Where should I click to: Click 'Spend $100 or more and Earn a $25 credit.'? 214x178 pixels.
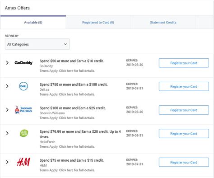73,108
